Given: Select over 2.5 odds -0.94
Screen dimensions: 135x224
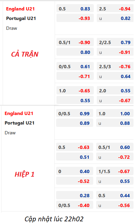Looking at the screenshot, I should tap(115, 9).
